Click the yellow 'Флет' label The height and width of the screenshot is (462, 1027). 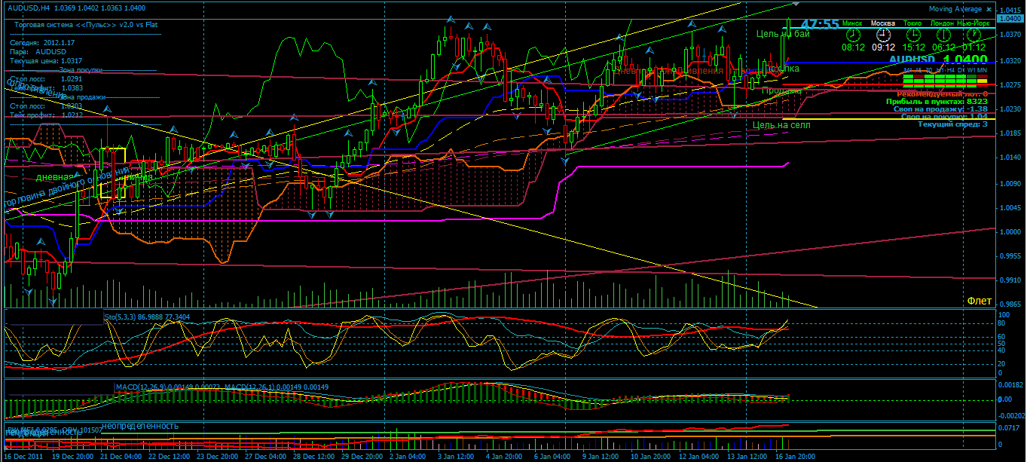tap(980, 301)
